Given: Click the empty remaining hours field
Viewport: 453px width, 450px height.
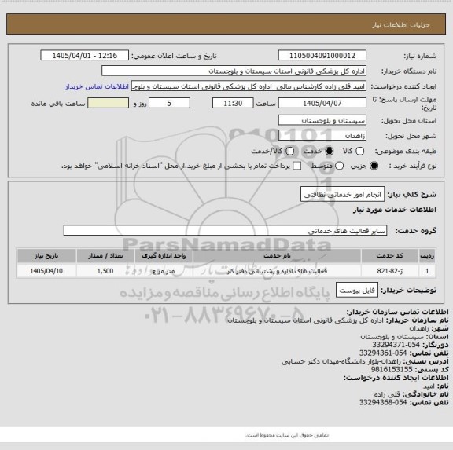Looking at the screenshot, I should click(109, 103).
